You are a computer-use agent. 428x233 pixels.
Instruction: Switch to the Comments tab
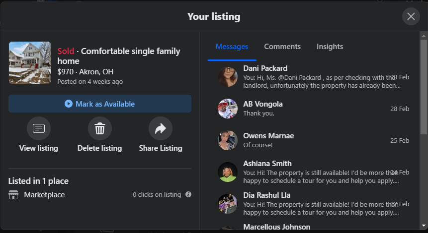tap(282, 47)
